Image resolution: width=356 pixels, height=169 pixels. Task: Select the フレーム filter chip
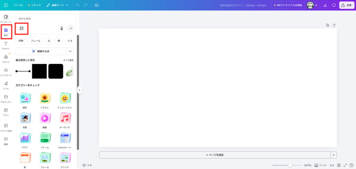pyautogui.click(x=36, y=41)
